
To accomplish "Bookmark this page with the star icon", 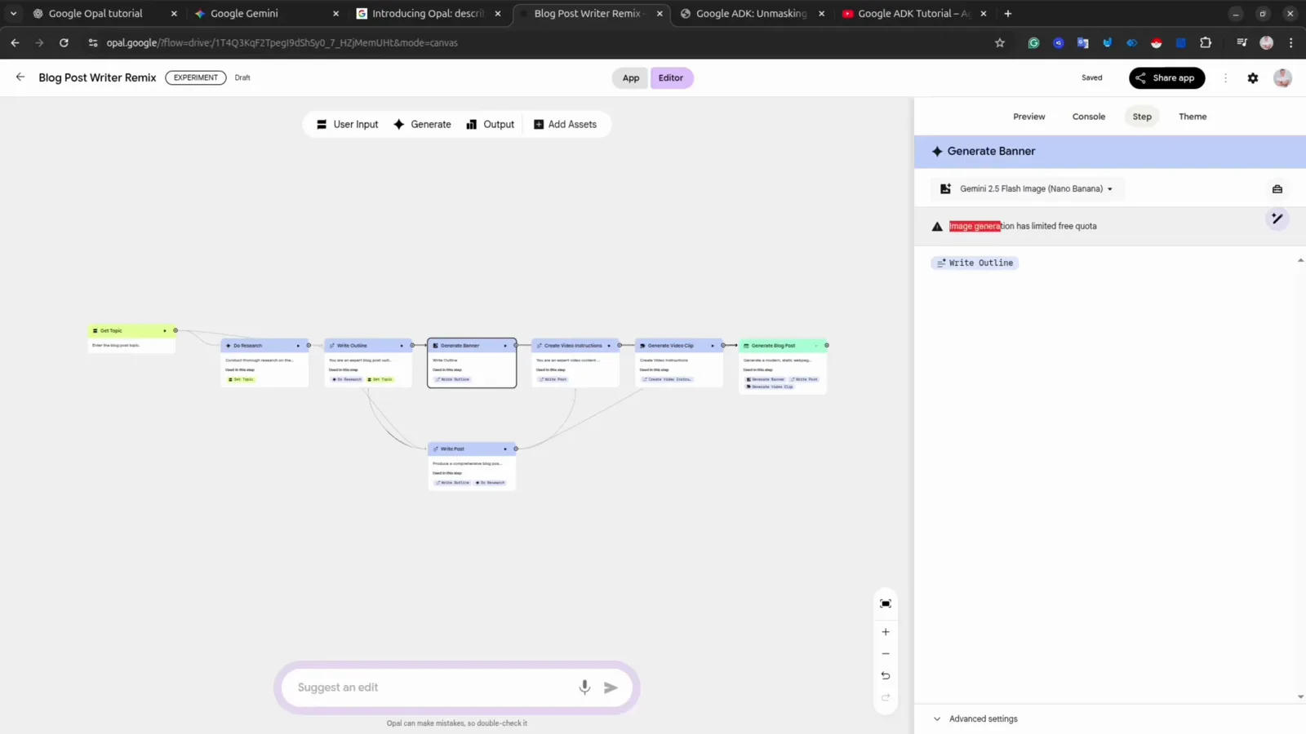I will coord(1000,43).
